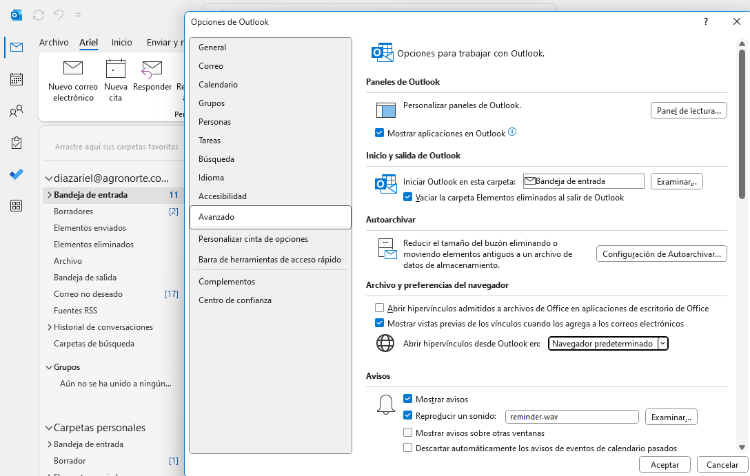Uncheck Mostrar avisos checkbox
Screen dimensions: 750x476
(x=407, y=398)
